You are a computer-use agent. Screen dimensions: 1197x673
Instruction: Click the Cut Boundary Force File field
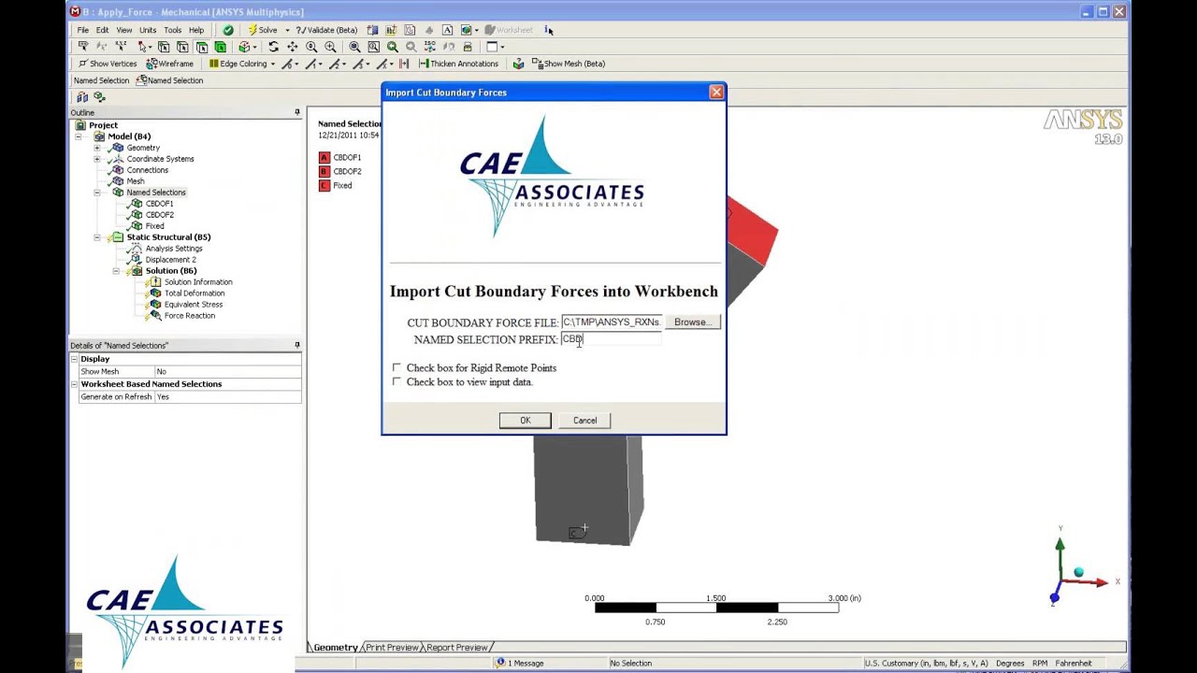point(612,322)
